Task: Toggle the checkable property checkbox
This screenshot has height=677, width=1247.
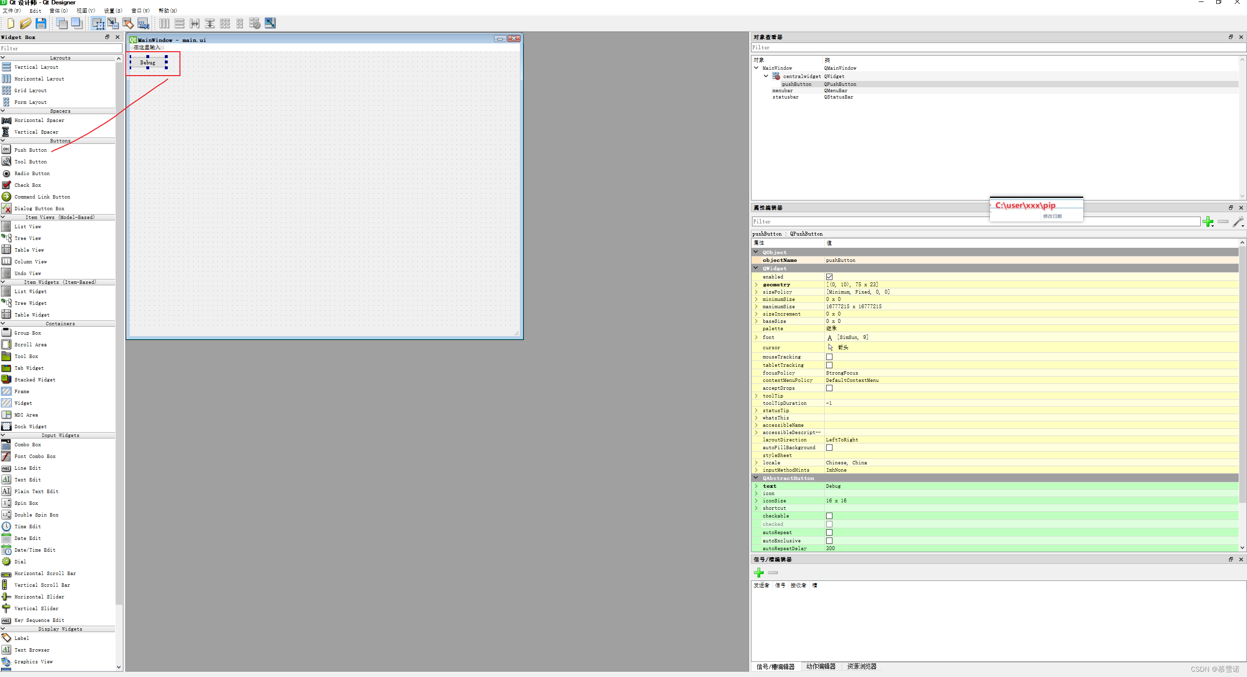Action: coord(829,516)
